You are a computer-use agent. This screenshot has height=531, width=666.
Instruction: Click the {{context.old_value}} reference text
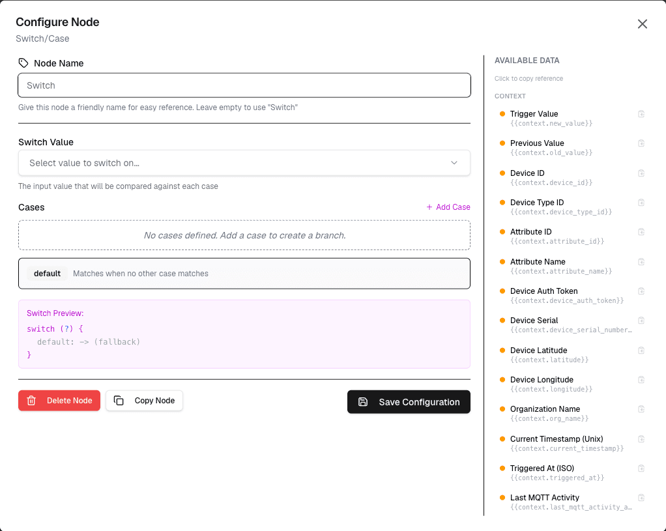(551, 152)
